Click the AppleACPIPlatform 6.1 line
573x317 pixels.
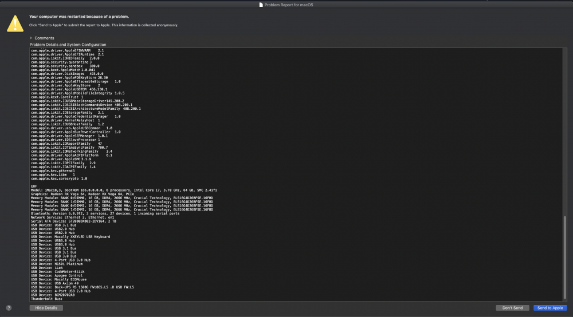[72, 156]
